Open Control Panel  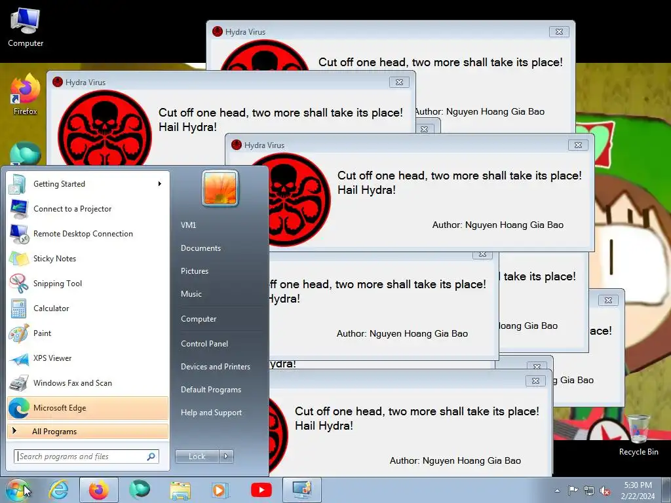pos(204,344)
